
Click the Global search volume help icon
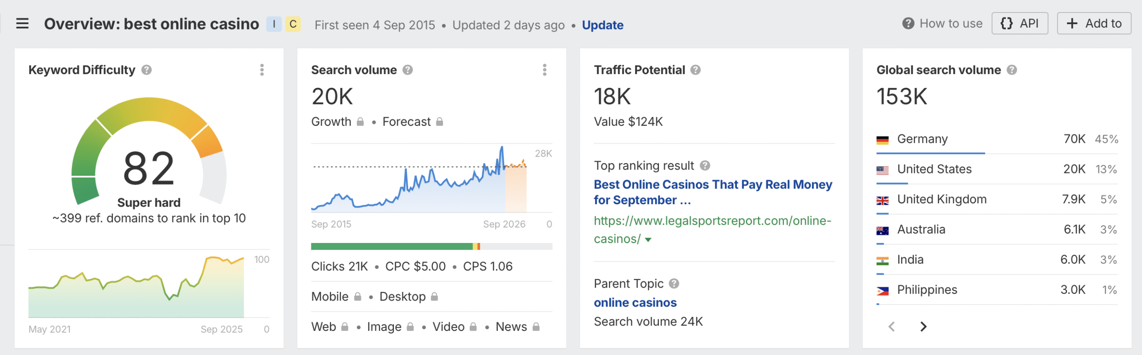1012,70
